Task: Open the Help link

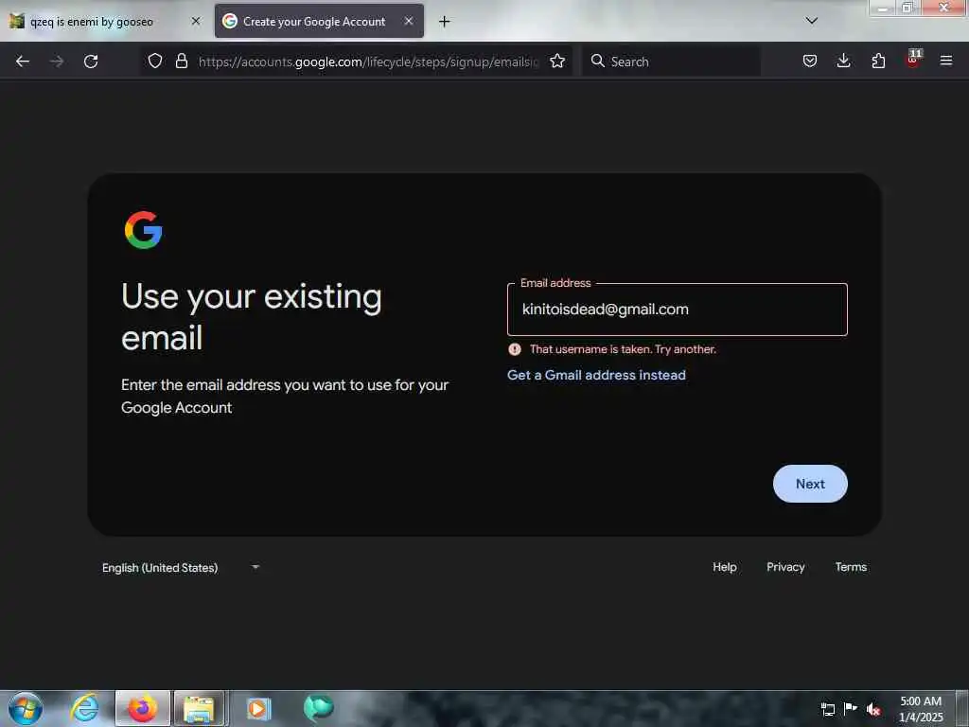Action: (724, 567)
